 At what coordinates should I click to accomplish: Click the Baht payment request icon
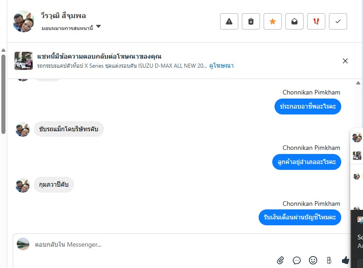click(329, 260)
